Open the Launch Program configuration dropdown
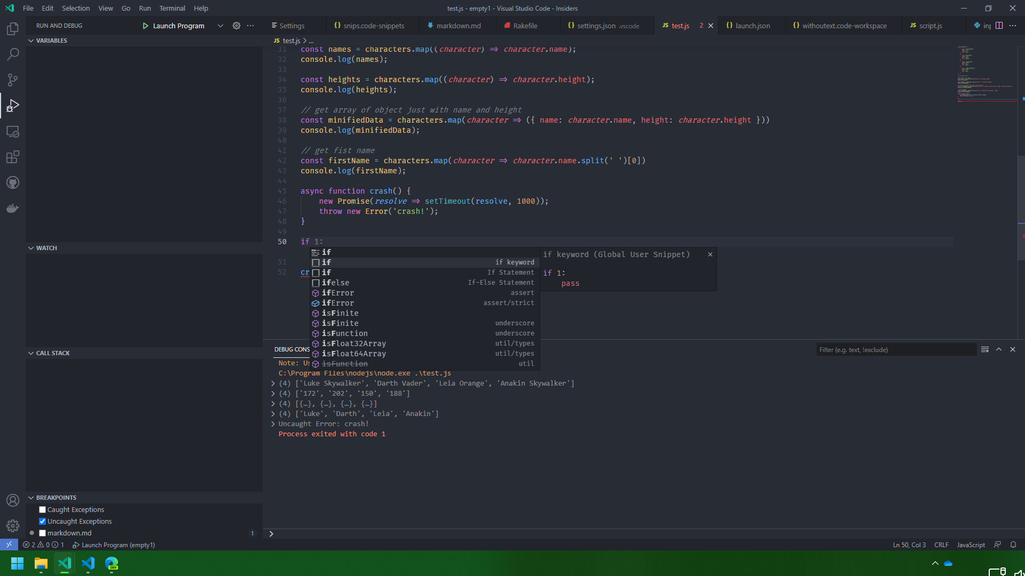 pos(220,25)
